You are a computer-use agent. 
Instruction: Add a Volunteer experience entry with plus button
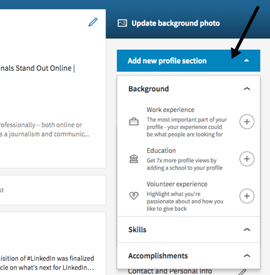(x=247, y=196)
